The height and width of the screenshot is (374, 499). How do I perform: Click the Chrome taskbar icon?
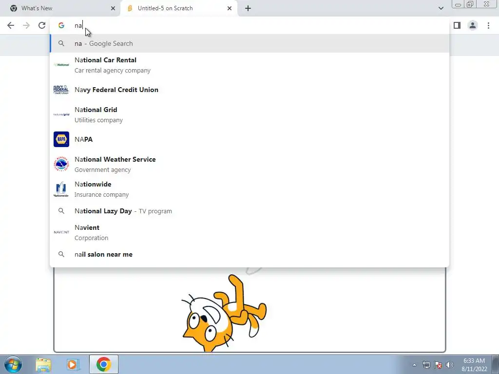(x=103, y=364)
